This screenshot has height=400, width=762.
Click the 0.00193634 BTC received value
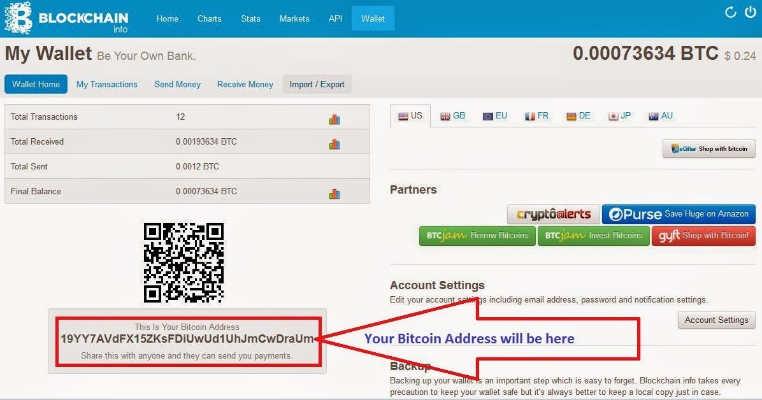tap(206, 141)
